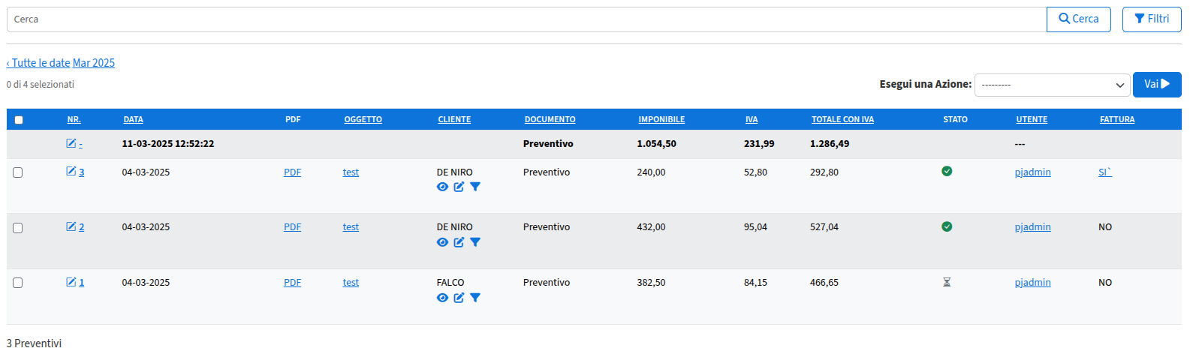Sort by NR. column header
Viewport: 1190px width, 354px height.
coord(74,119)
